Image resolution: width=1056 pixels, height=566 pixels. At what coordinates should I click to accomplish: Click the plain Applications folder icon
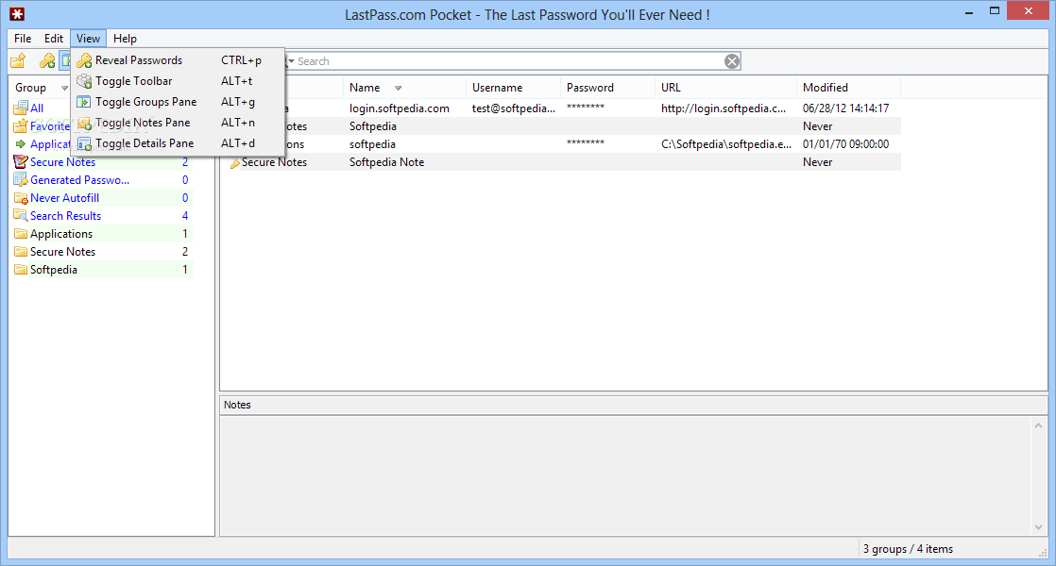click(x=21, y=234)
